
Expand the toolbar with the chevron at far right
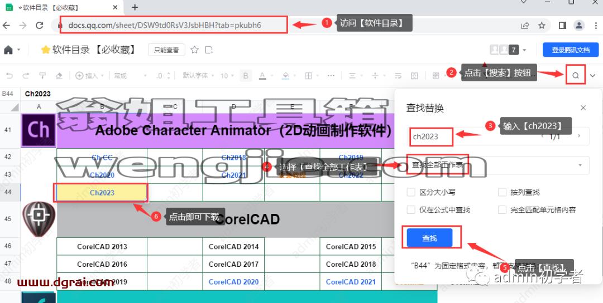point(592,76)
